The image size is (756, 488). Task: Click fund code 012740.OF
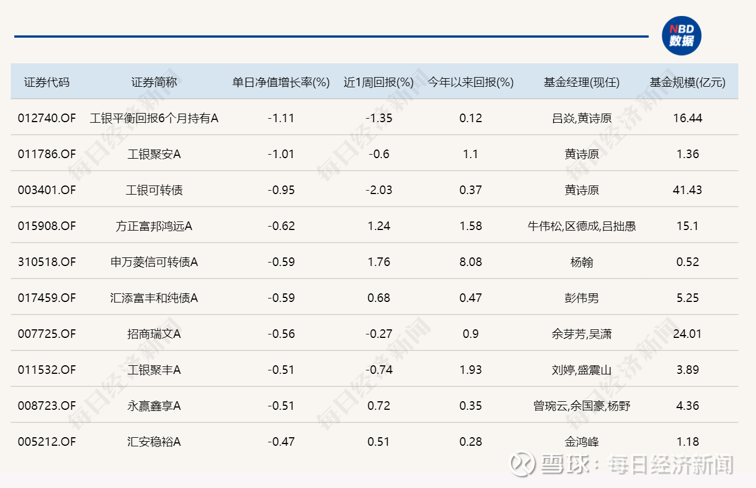pyautogui.click(x=47, y=118)
